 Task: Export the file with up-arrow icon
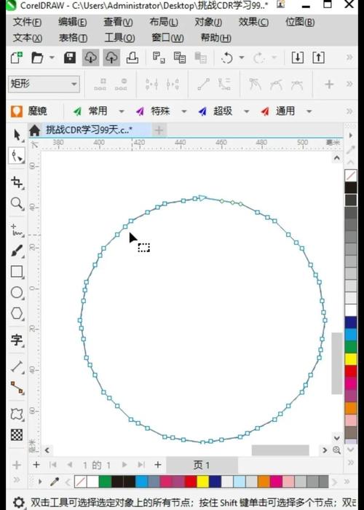318,58
